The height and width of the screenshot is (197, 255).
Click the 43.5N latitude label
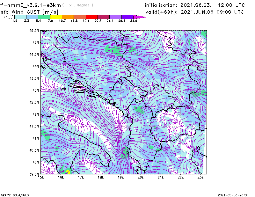click(34, 78)
